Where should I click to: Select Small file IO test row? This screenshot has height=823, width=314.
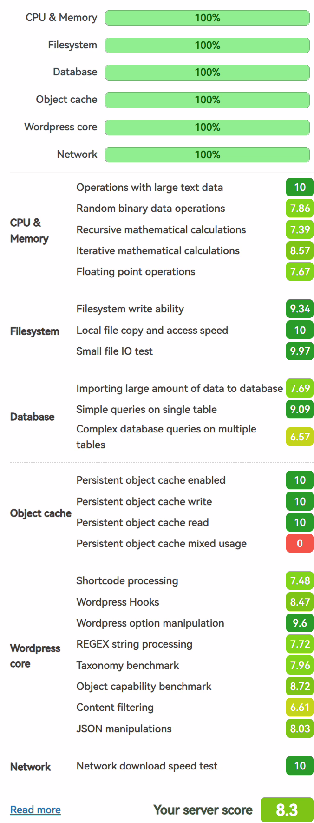tap(195, 351)
